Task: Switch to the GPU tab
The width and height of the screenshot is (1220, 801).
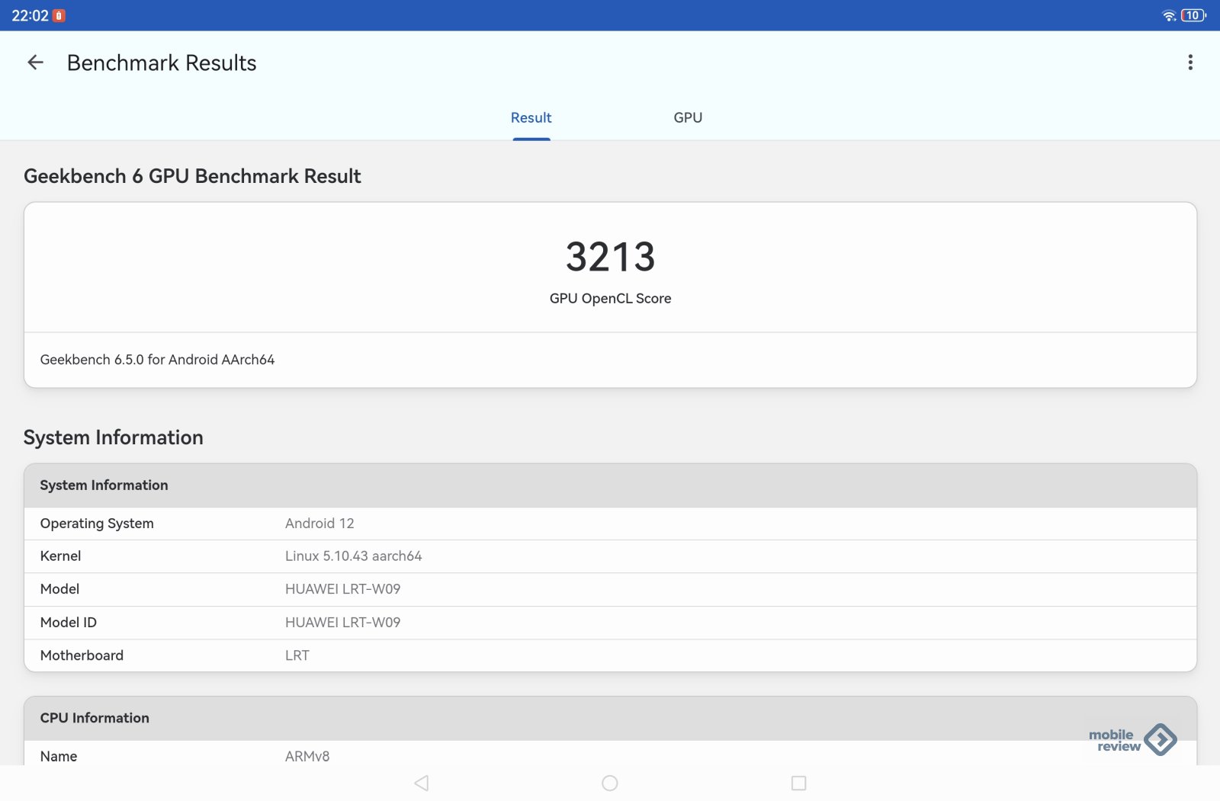Action: pyautogui.click(x=687, y=117)
